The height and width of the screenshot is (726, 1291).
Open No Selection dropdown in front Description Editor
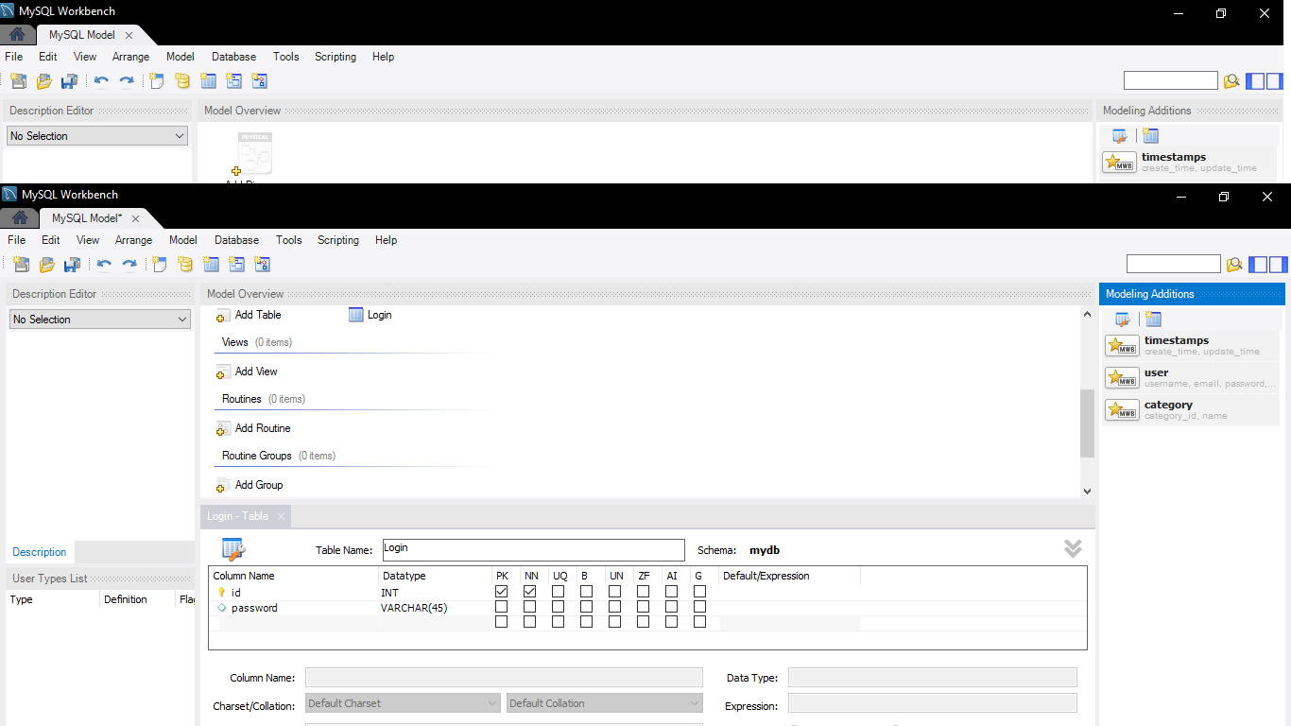[x=100, y=320]
